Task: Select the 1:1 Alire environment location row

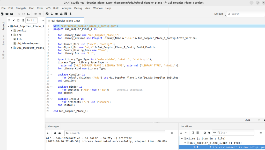Action: click(x=222, y=147)
